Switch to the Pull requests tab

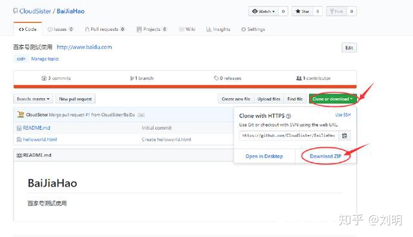105,29
